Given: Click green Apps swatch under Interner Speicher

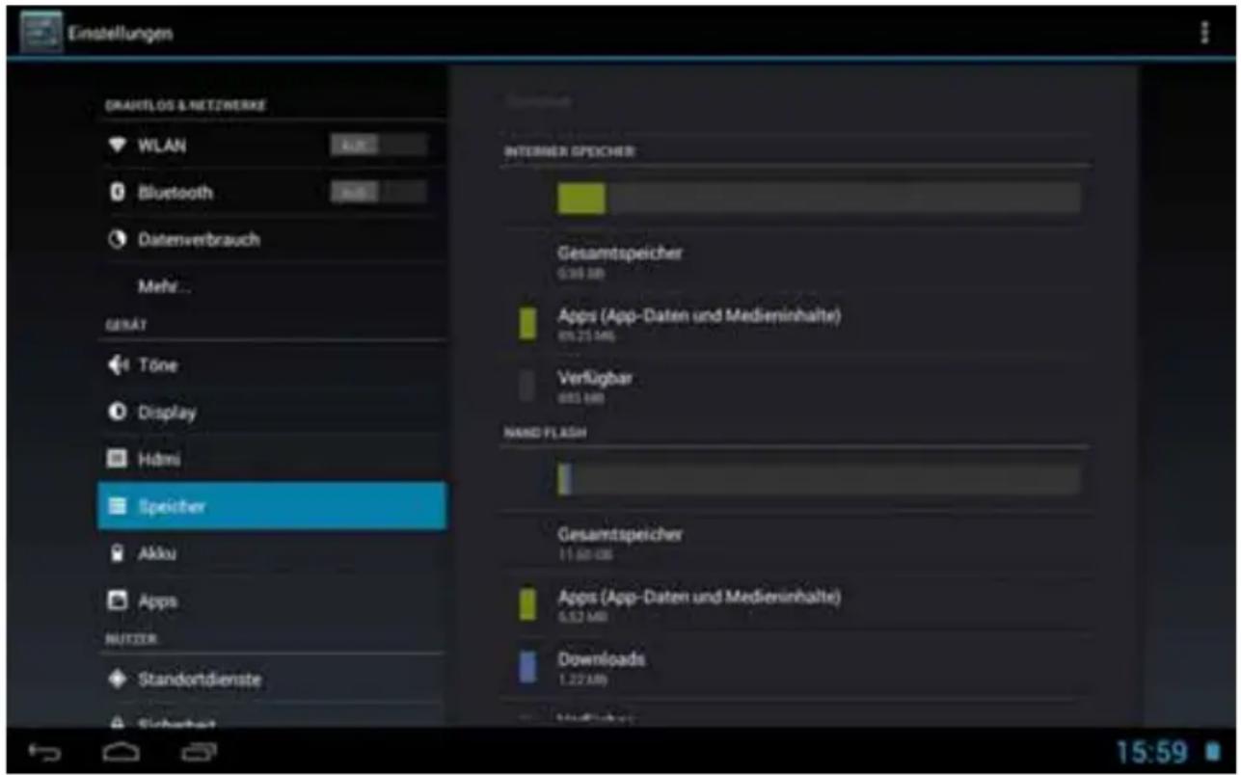Looking at the screenshot, I should coord(527,324).
